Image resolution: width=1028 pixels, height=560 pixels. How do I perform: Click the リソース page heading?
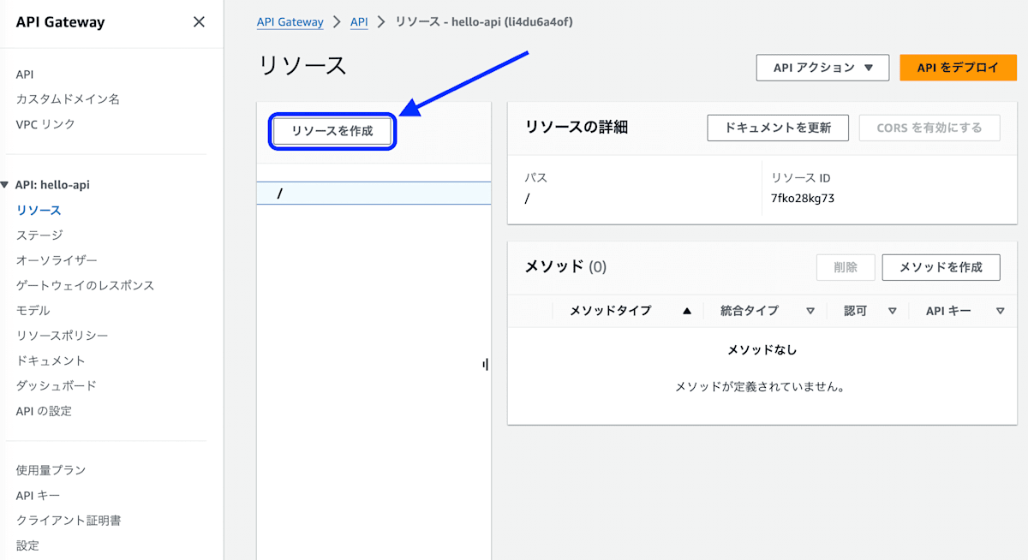pos(302,66)
